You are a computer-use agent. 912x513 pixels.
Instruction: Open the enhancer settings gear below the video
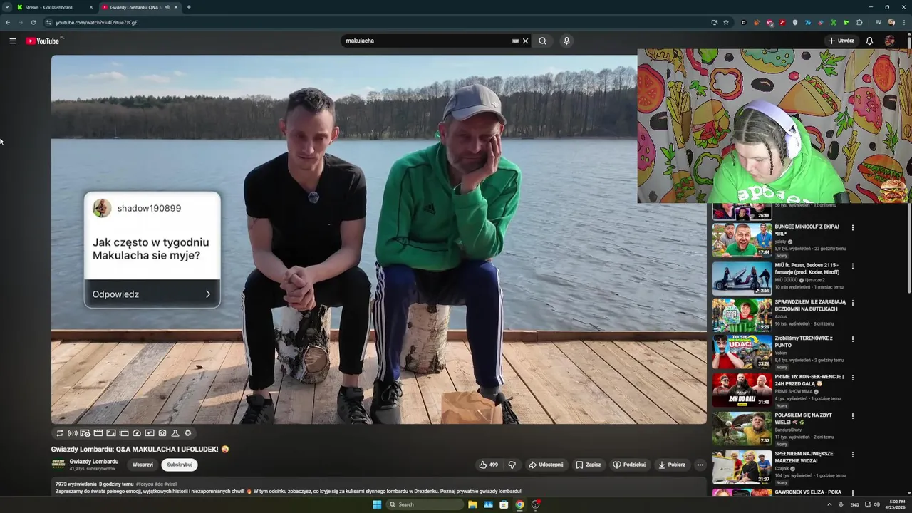(188, 433)
